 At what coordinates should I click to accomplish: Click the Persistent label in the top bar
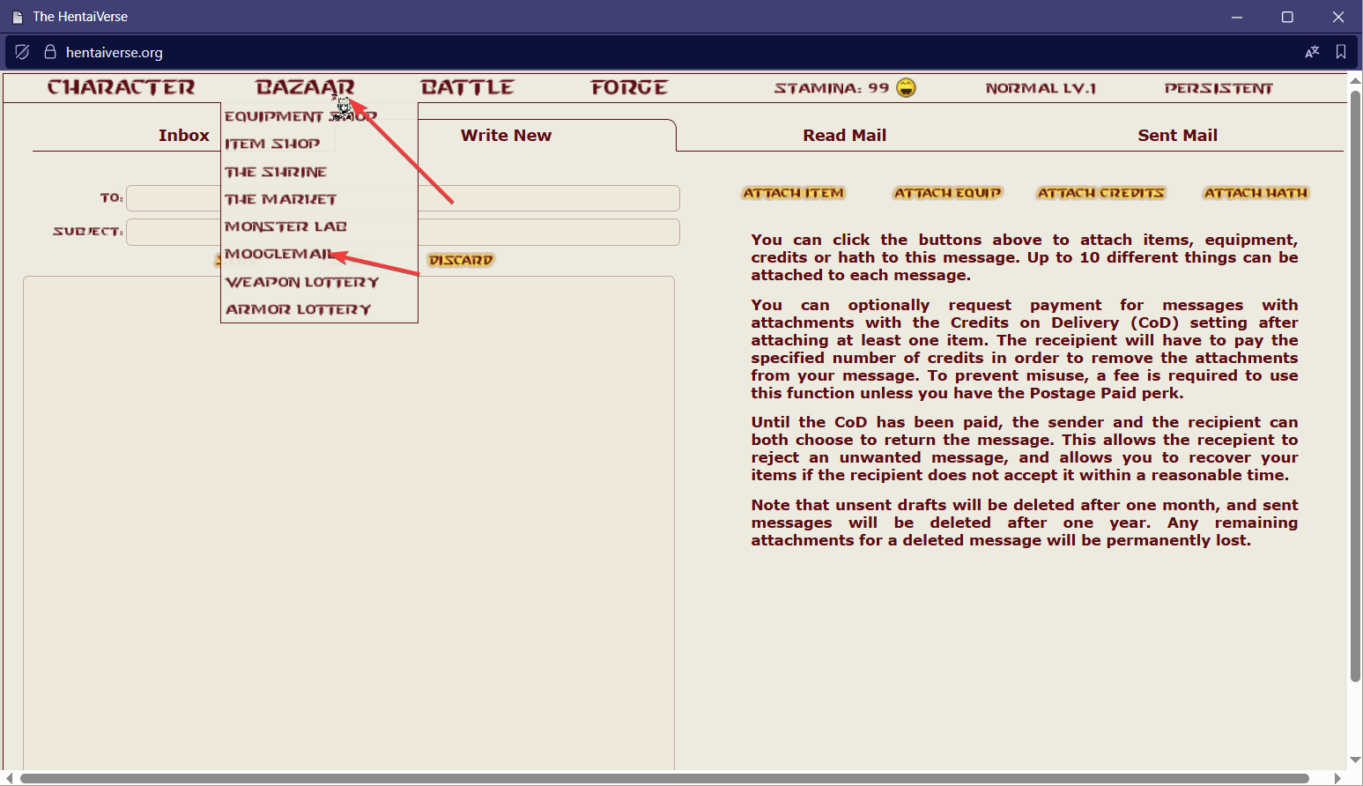(1219, 88)
